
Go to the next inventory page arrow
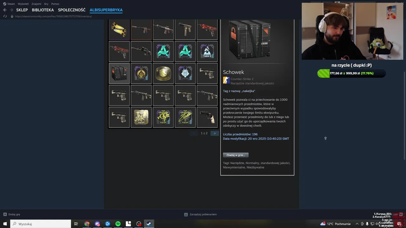(215, 133)
